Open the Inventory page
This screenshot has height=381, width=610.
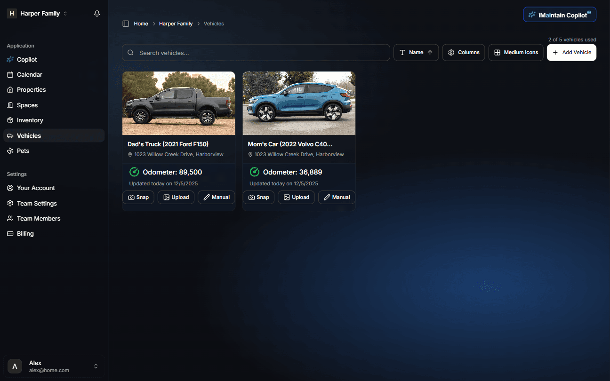(x=54, y=120)
